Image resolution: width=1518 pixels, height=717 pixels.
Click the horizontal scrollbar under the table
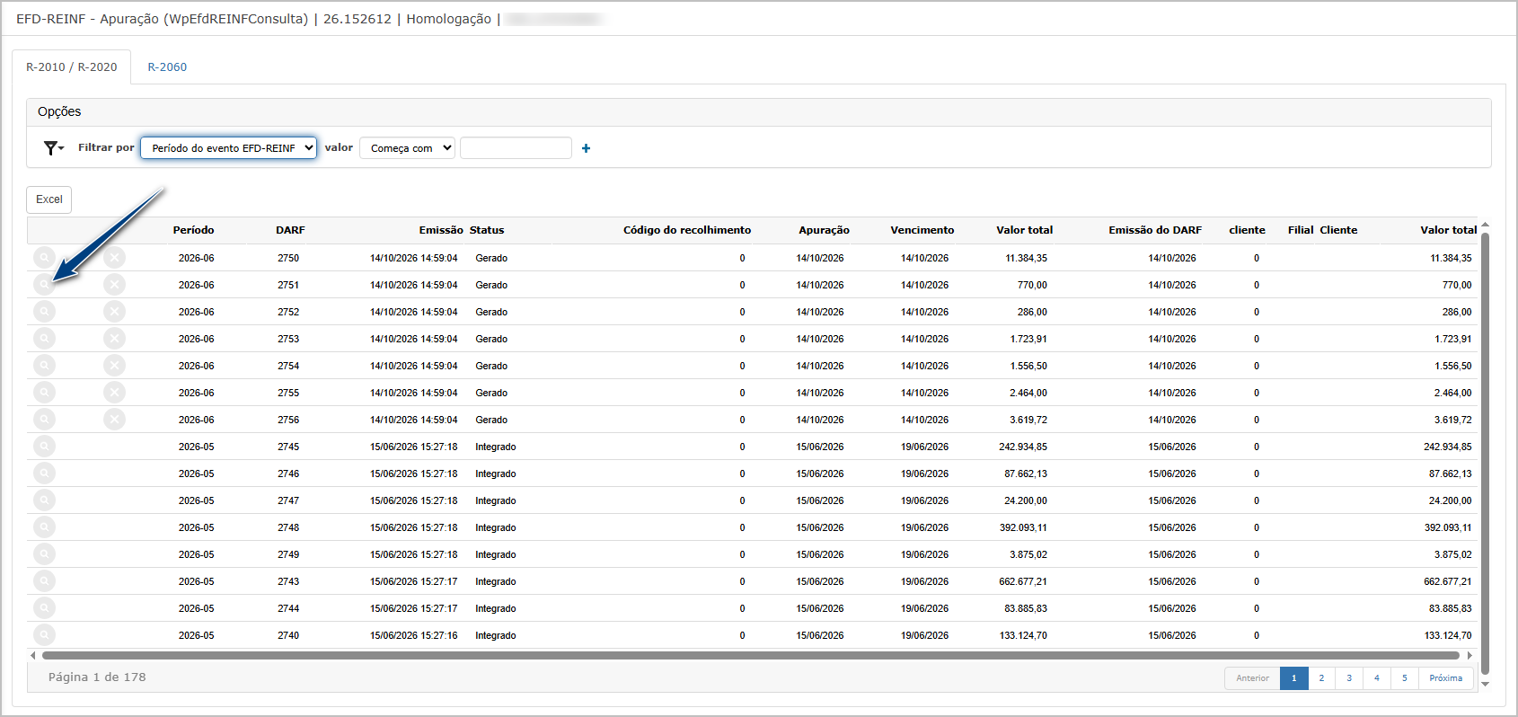pyautogui.click(x=751, y=656)
